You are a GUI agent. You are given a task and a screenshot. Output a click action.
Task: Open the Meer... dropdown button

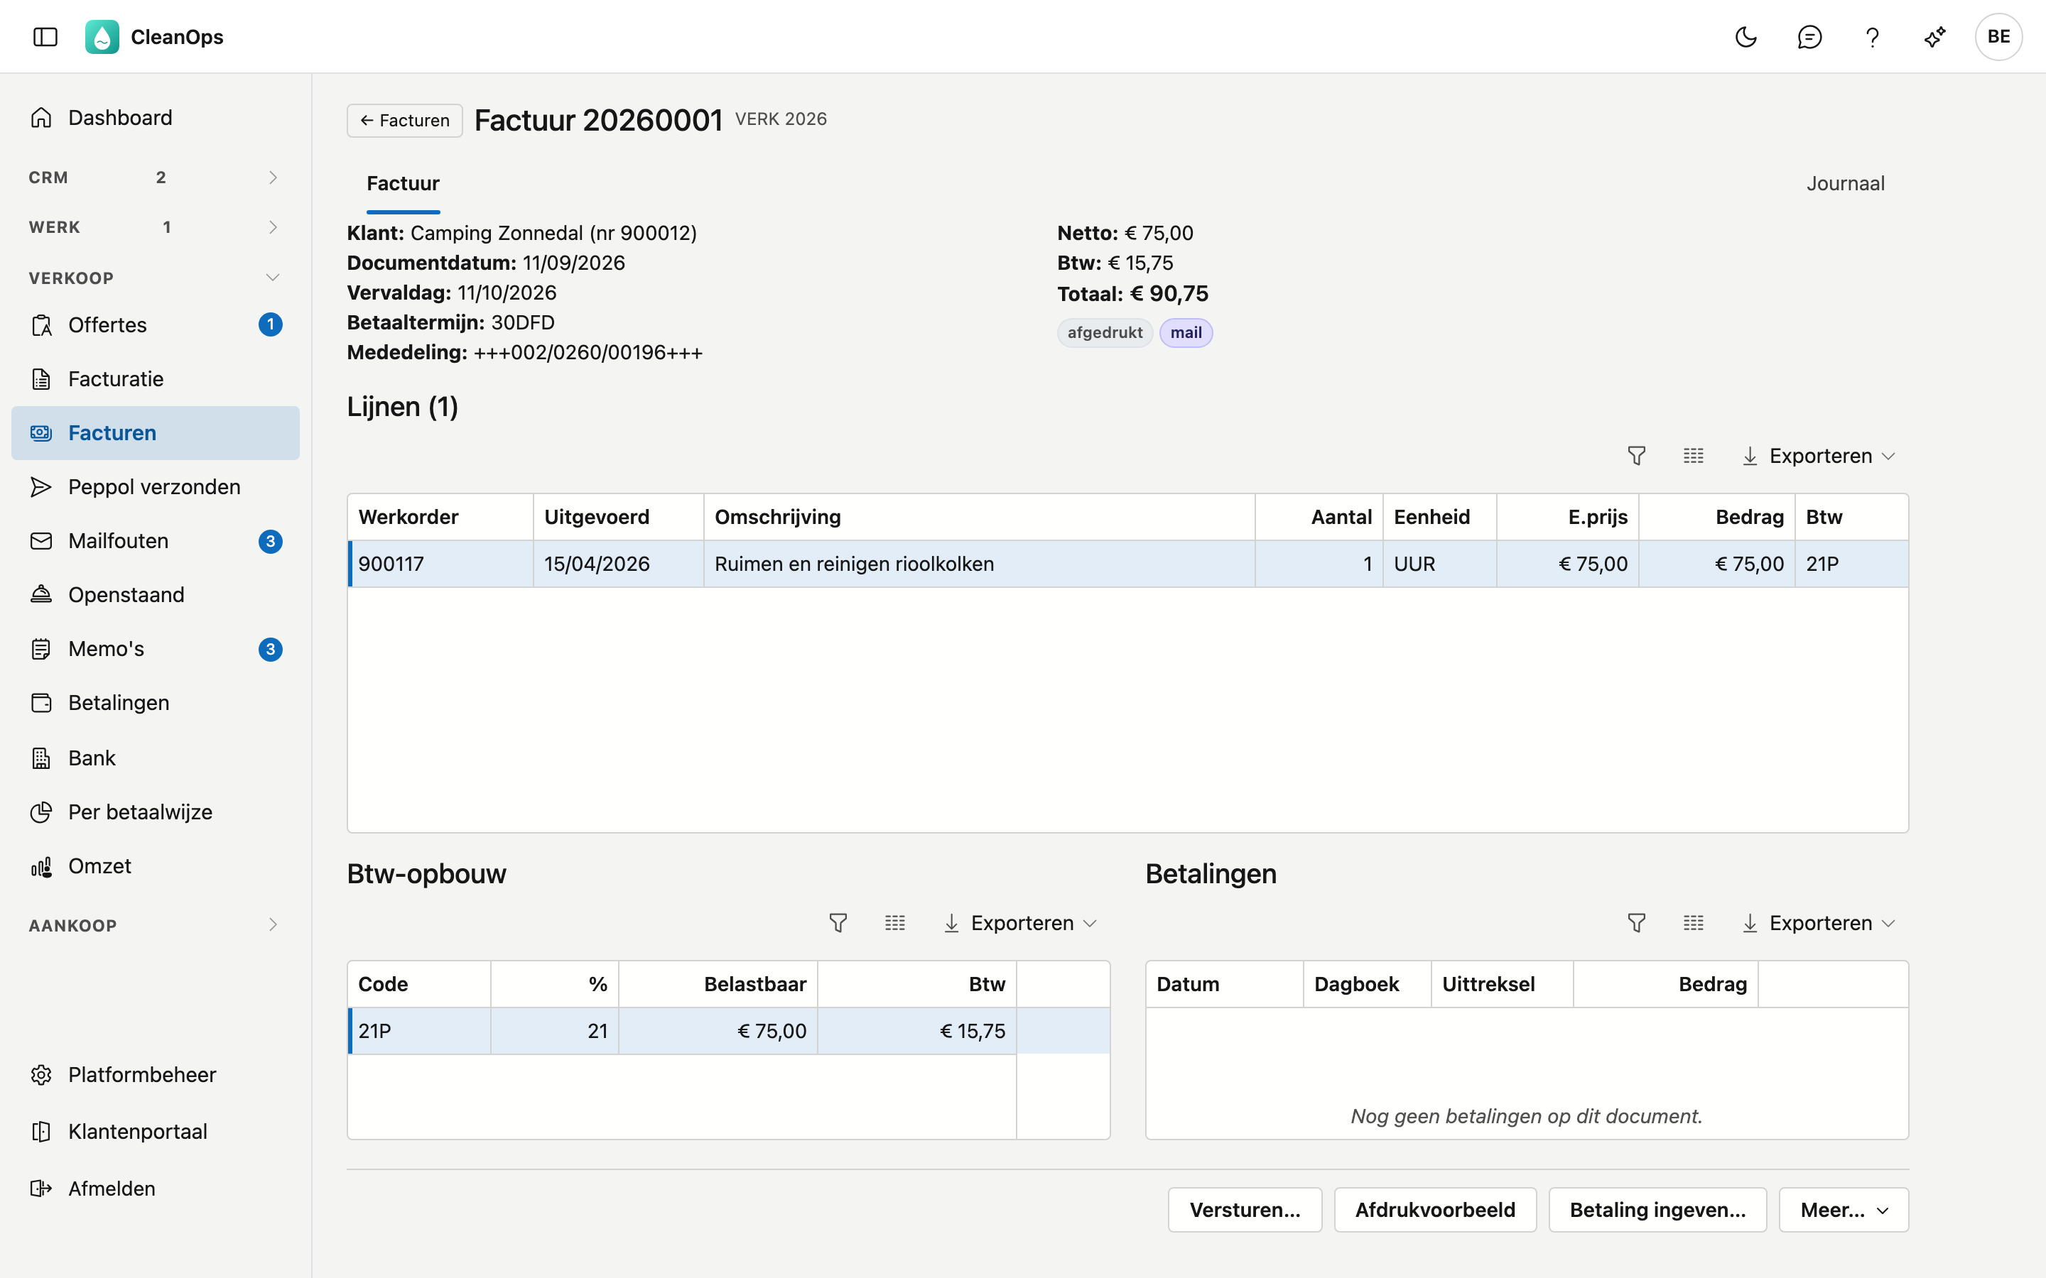tap(1844, 1210)
